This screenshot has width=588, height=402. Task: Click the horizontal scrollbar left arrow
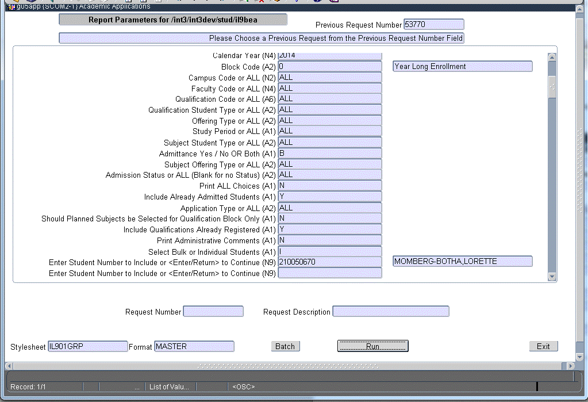9,366
